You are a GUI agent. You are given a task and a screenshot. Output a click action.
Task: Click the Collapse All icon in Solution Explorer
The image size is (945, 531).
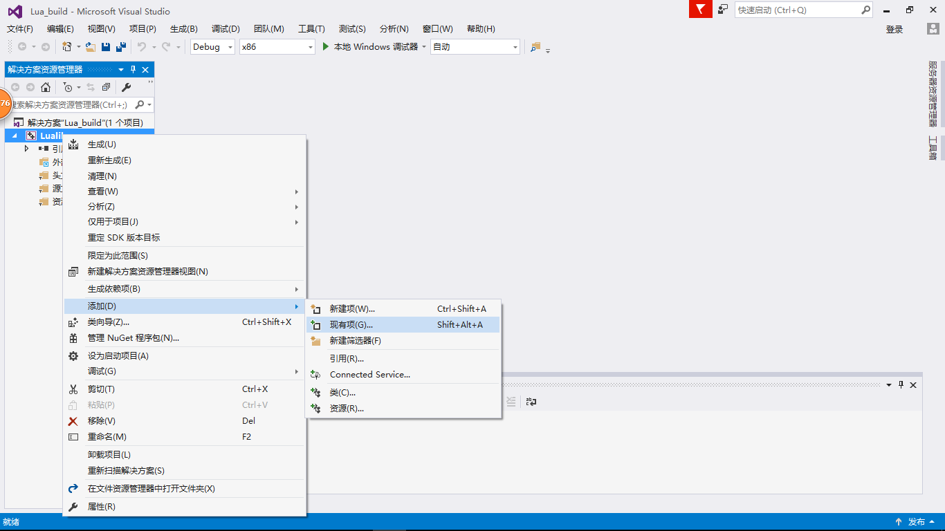coord(106,87)
